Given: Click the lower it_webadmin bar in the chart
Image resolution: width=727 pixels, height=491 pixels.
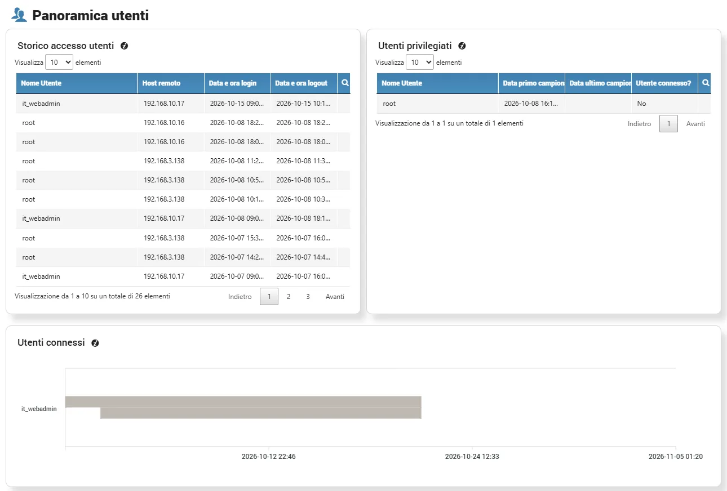Looking at the screenshot, I should point(261,413).
